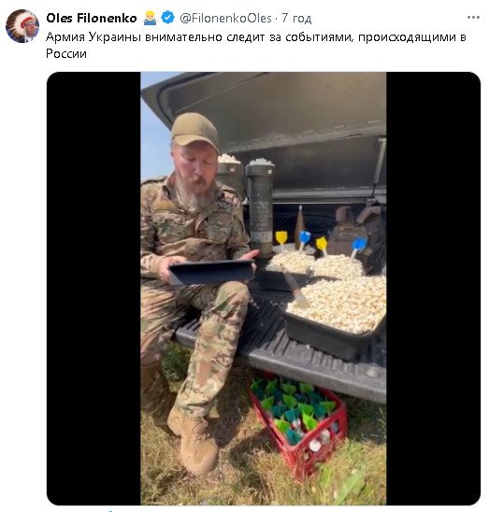
Task: Visit the @FilonenkoOles handle link
Action: [x=225, y=18]
